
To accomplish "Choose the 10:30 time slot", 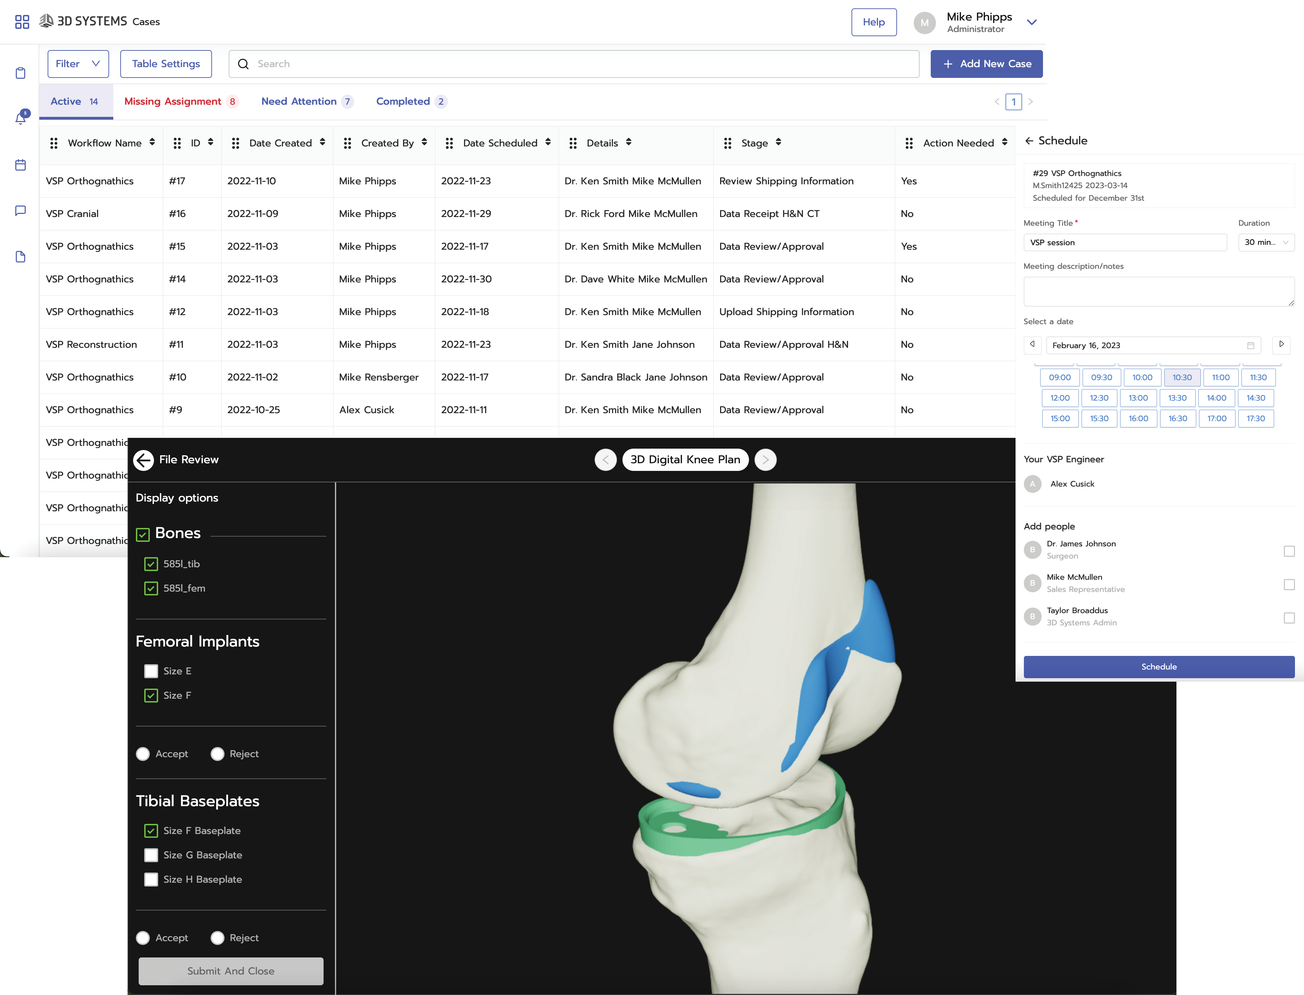I will (1181, 378).
